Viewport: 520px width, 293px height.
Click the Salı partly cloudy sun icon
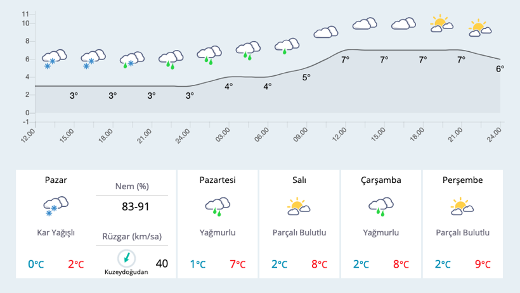[x=299, y=206]
